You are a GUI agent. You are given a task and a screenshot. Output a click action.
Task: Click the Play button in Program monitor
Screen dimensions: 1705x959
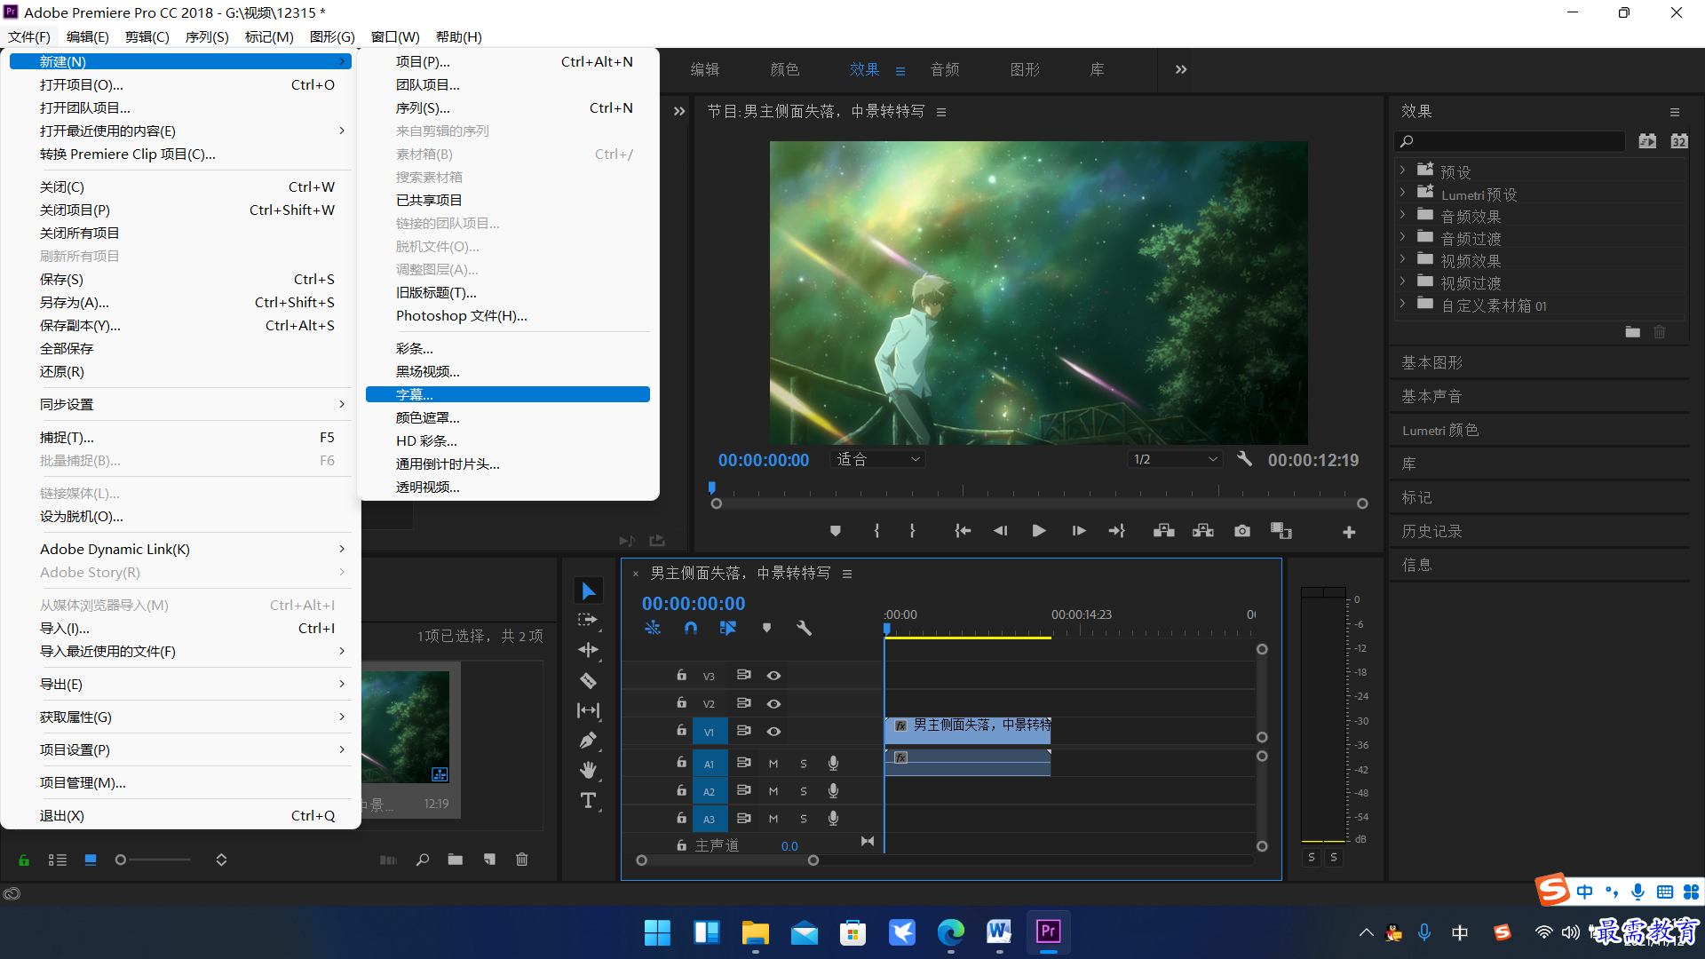click(1039, 531)
